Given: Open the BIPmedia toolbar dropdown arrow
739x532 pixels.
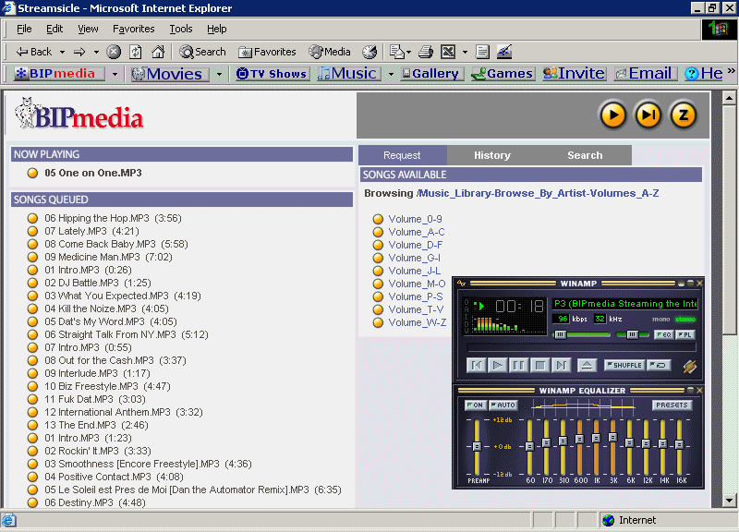Looking at the screenshot, I should point(115,74).
